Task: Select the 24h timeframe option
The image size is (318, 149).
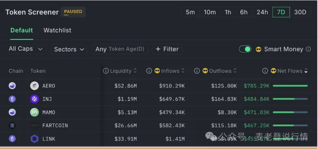Action: 262,12
